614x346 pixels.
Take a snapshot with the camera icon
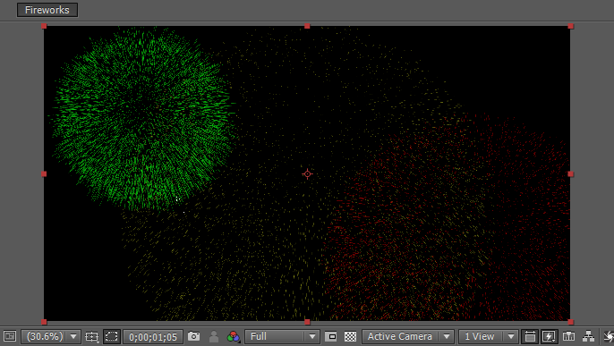point(194,336)
